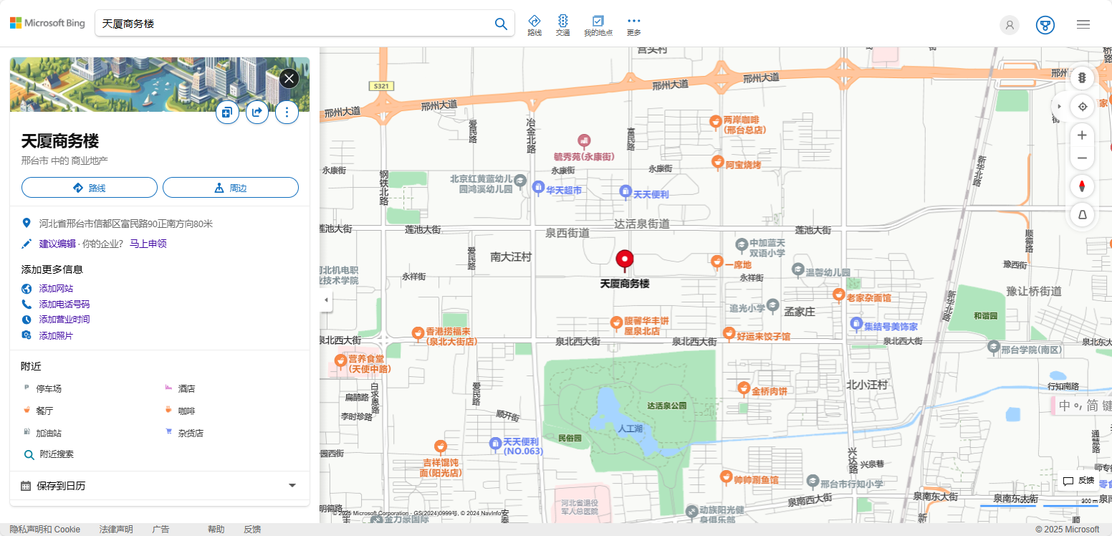Click the search magnifier icon
Image resolution: width=1112 pixels, height=536 pixels.
point(501,24)
